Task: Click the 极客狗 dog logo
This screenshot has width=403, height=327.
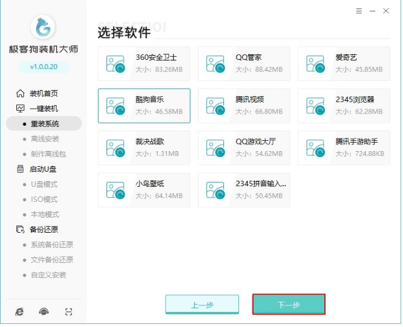Action: click(x=43, y=27)
